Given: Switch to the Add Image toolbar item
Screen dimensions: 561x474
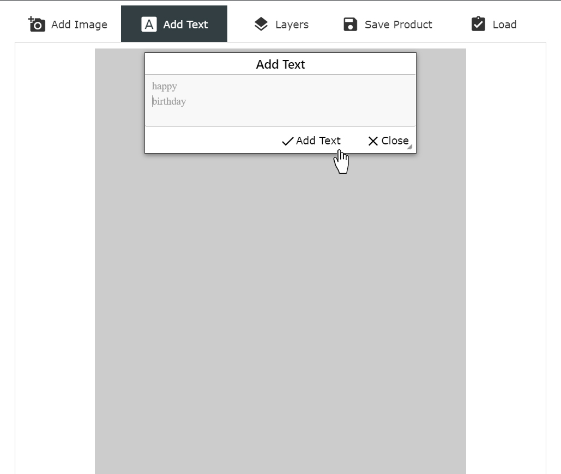Looking at the screenshot, I should (x=68, y=24).
